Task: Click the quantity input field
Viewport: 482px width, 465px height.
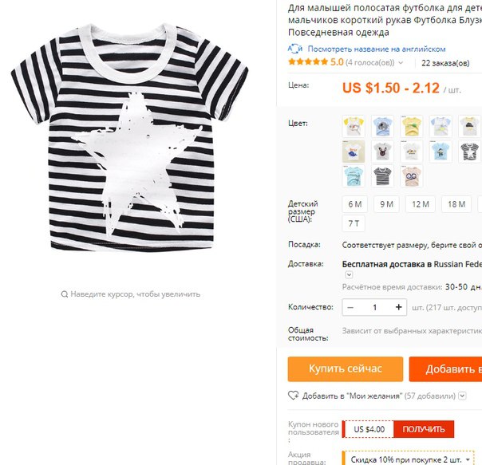Action: pyautogui.click(x=374, y=307)
